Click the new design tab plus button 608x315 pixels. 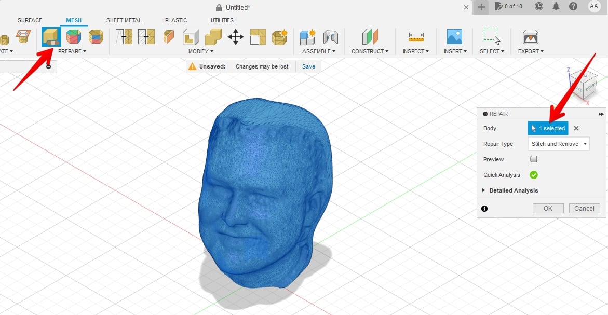(x=481, y=7)
